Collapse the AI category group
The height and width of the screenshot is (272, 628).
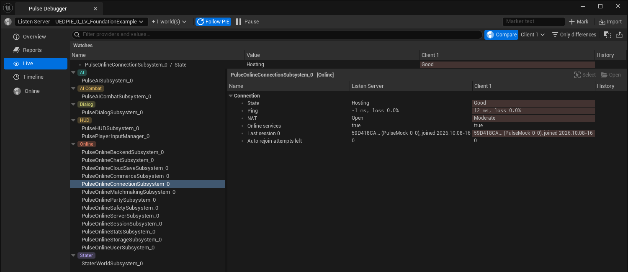74,72
